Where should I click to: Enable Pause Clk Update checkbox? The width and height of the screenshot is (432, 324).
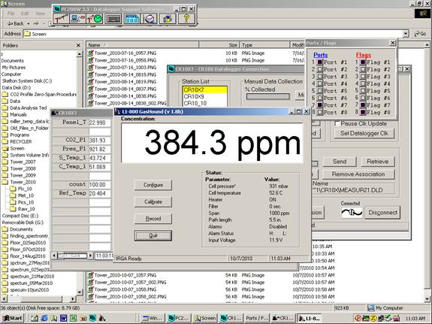pos(337,123)
